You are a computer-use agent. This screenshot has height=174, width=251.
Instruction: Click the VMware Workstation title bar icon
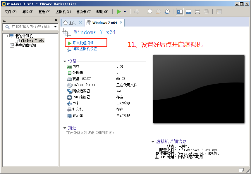4,4
